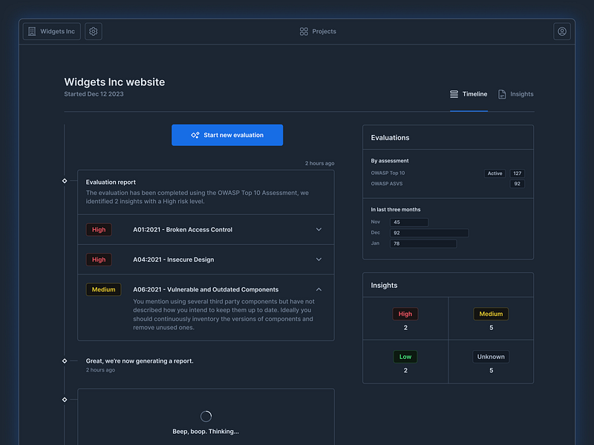Viewport: 594px width, 445px height.
Task: Click the Widgets Inc organization button
Action: point(51,31)
